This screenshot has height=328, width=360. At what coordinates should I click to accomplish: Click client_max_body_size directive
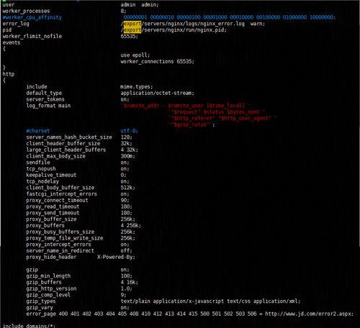(55, 156)
